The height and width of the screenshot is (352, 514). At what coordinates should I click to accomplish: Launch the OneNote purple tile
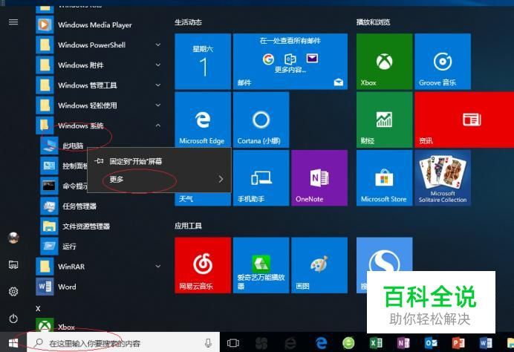coord(319,178)
